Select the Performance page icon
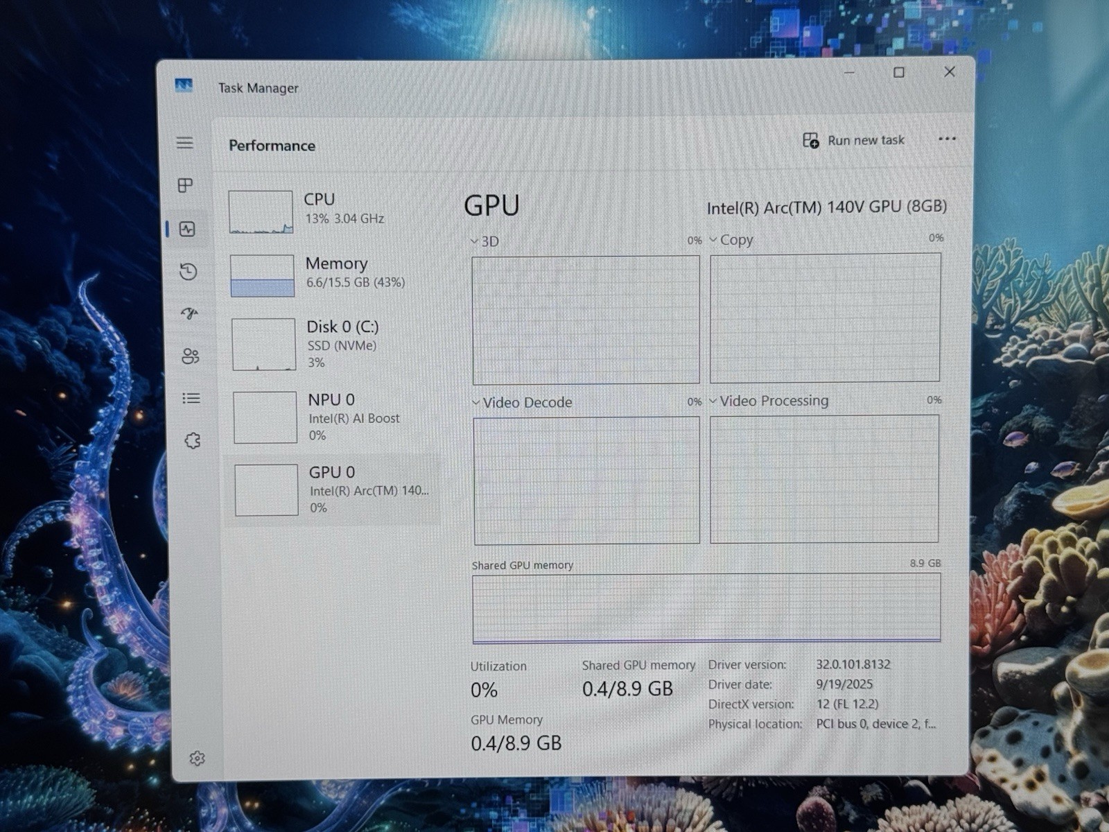This screenshot has height=832, width=1109. point(187,229)
